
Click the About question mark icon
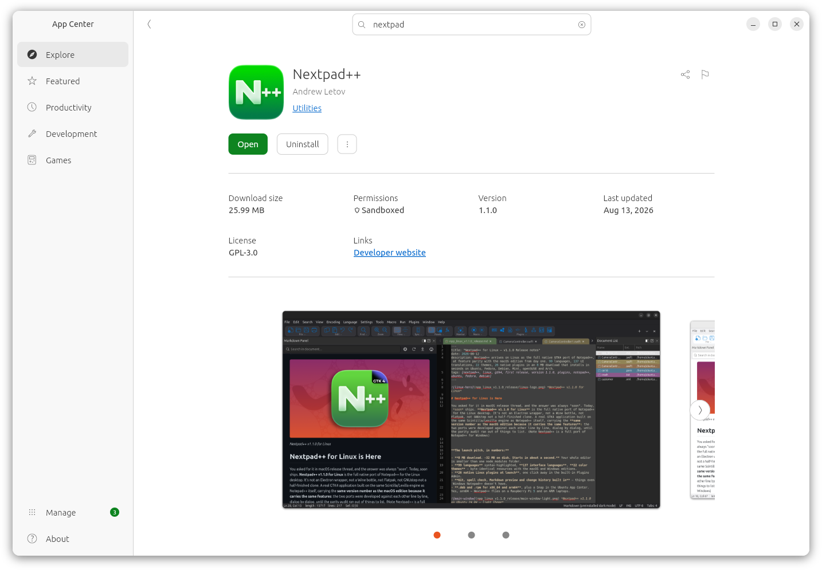point(32,538)
